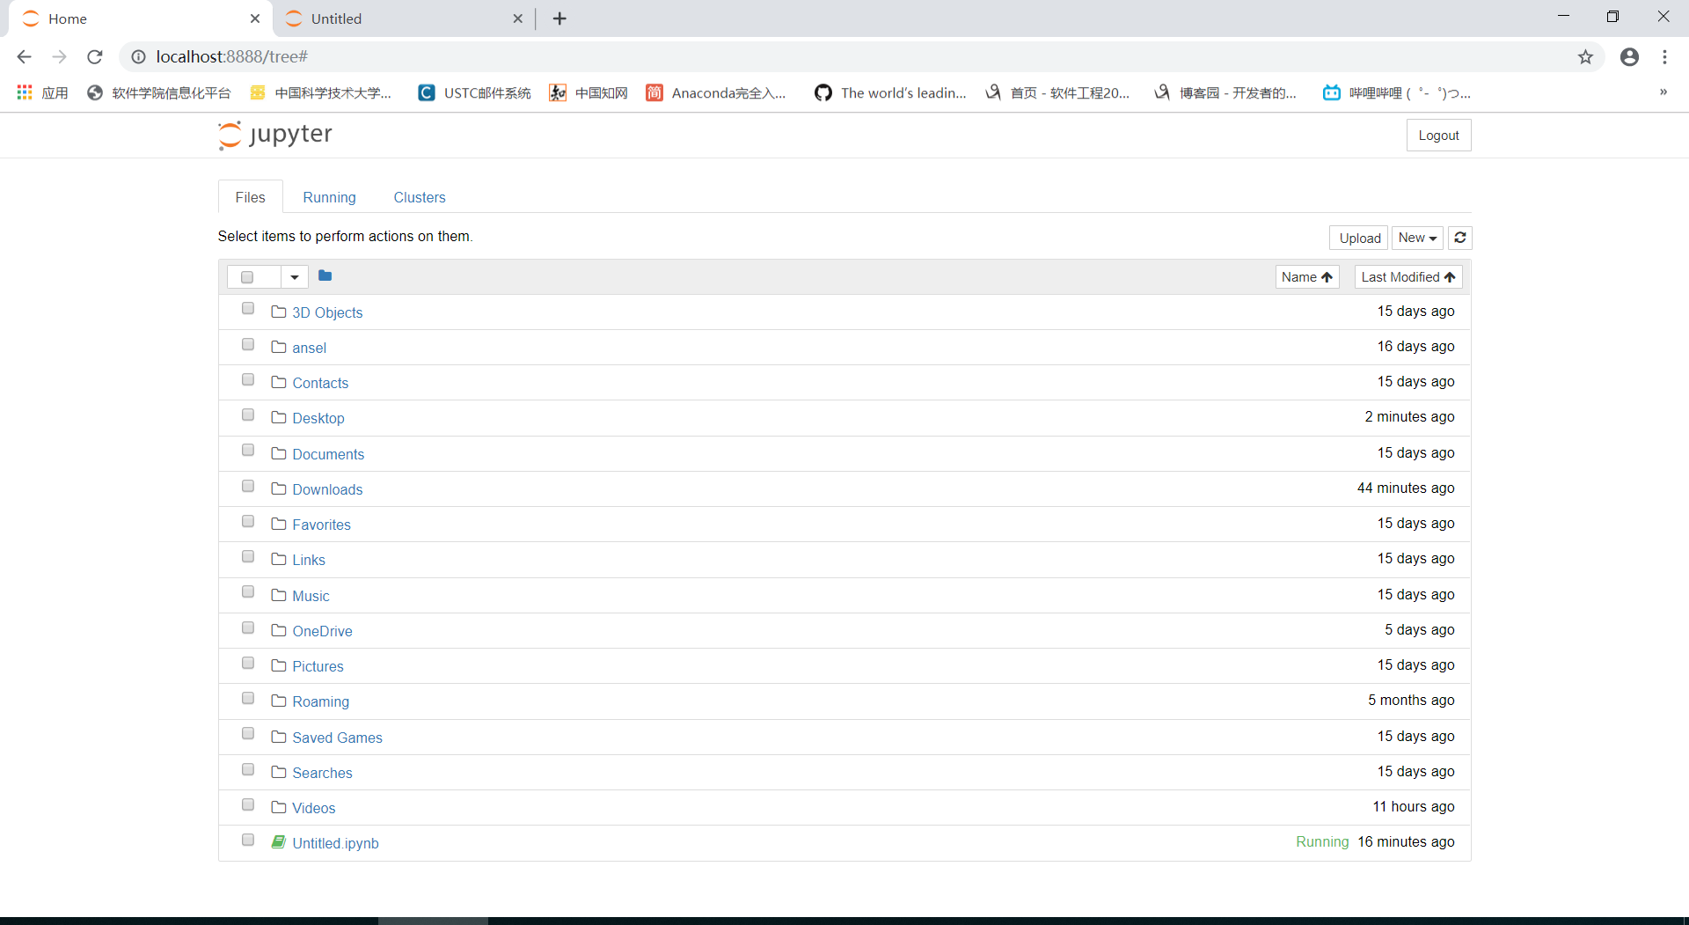Open the Pictures folder link
Viewport: 1689px width, 925px height.
coord(318,666)
